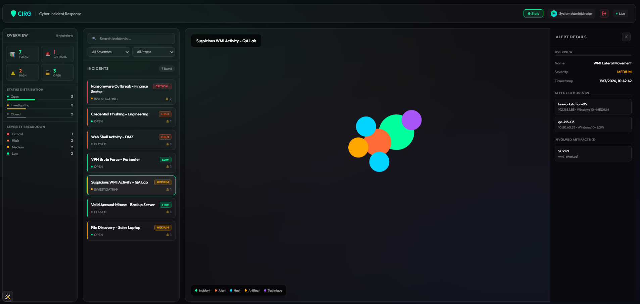The image size is (640, 304).
Task: Toggle the Live status indicator
Action: coord(621,13)
